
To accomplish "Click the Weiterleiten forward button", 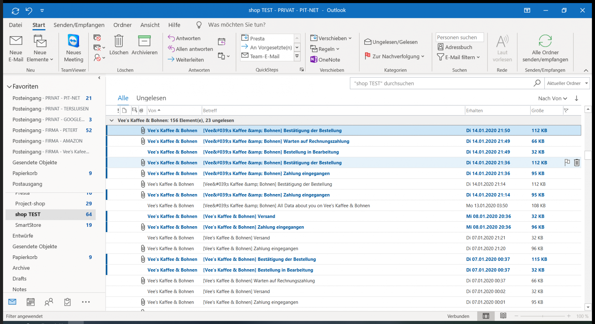I will pyautogui.click(x=186, y=59).
